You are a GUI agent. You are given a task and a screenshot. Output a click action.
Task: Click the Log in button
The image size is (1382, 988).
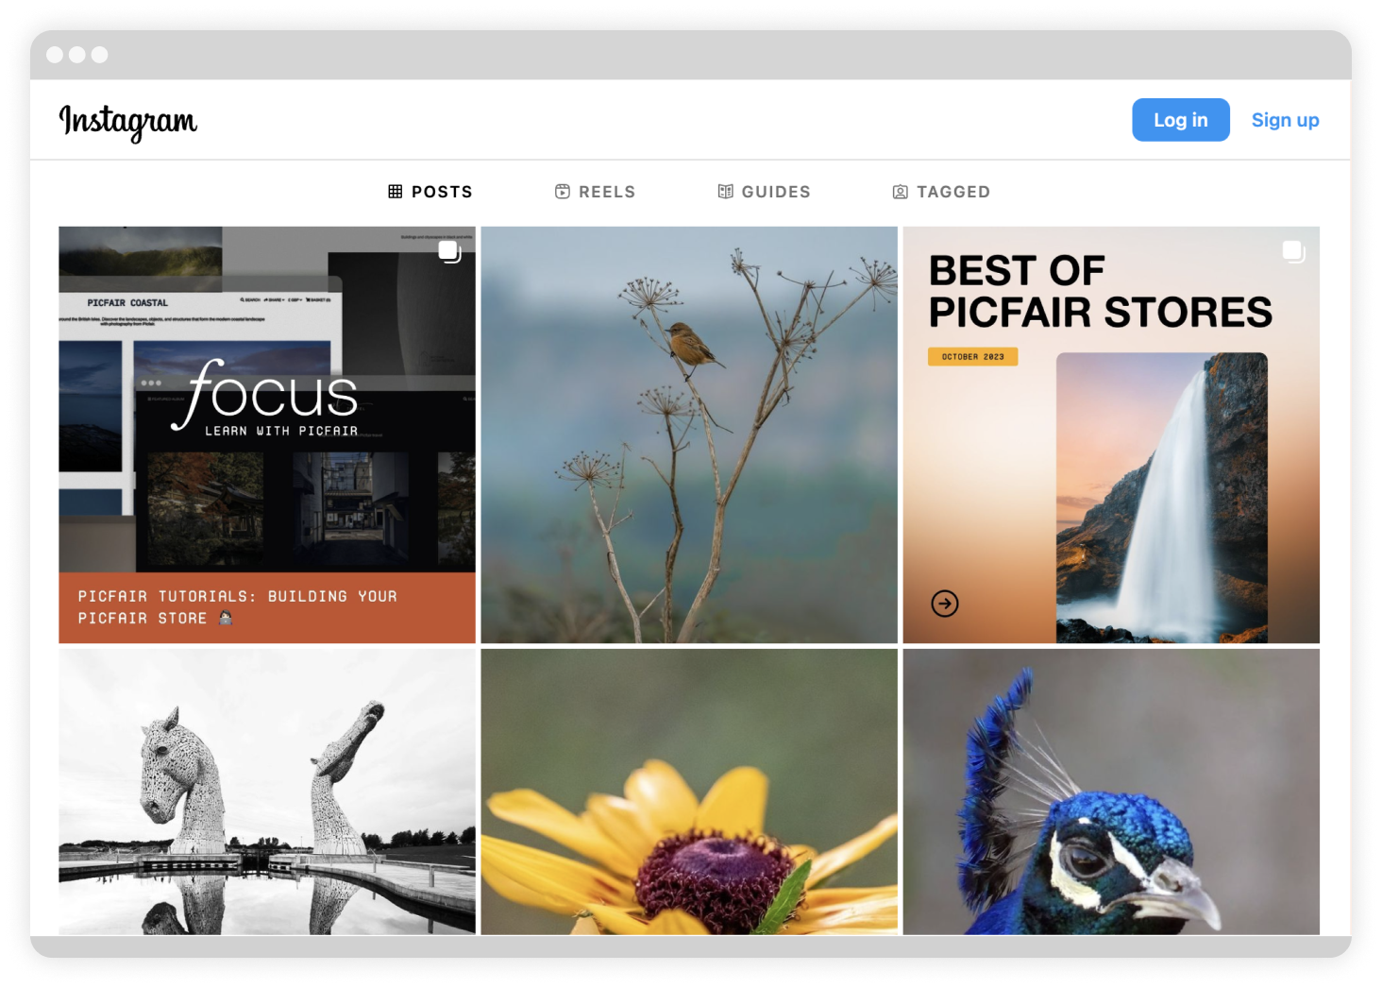1180,120
